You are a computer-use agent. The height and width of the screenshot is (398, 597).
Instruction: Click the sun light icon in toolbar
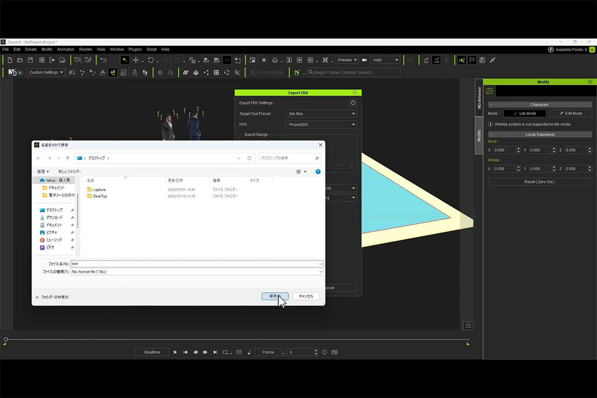[x=264, y=60]
